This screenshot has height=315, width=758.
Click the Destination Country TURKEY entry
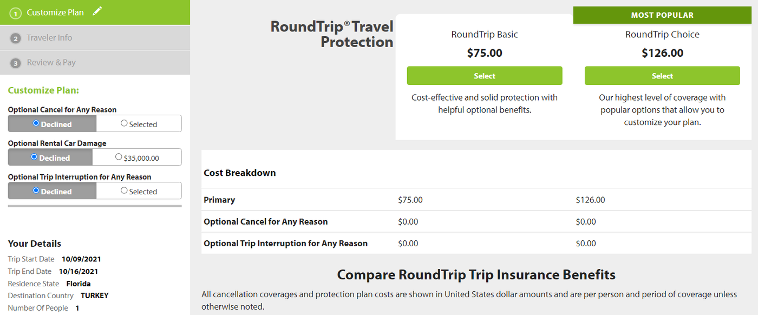pos(94,296)
